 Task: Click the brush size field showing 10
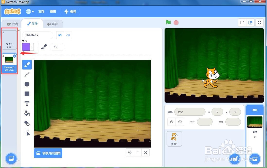point(57,47)
